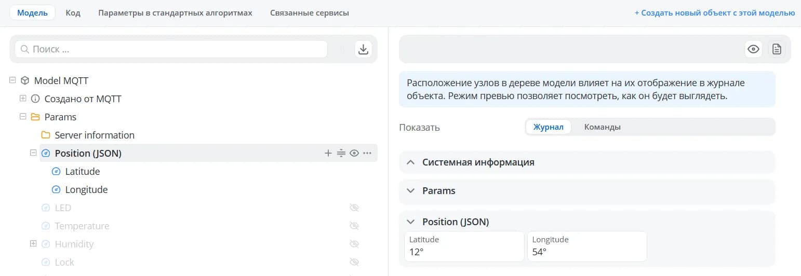
Task: Click the cube icon next to Model MQTT
Action: coord(25,81)
